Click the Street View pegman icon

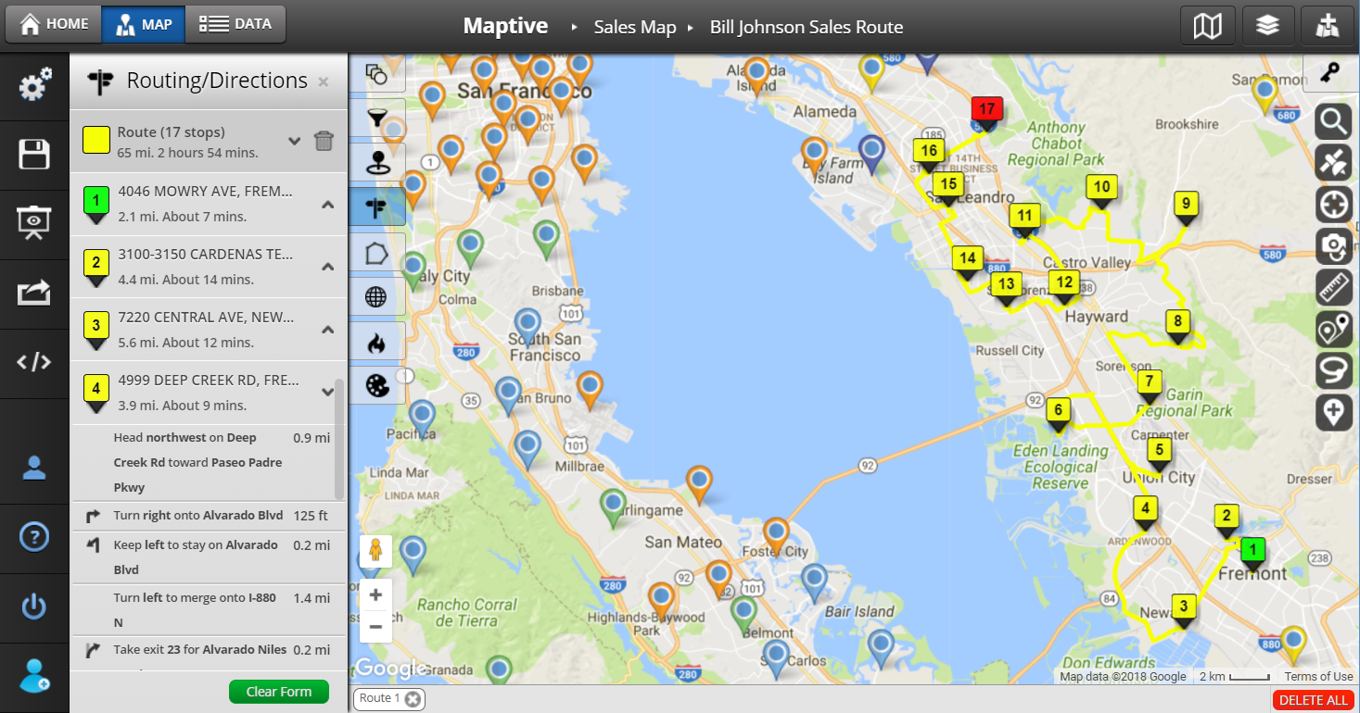coord(375,551)
